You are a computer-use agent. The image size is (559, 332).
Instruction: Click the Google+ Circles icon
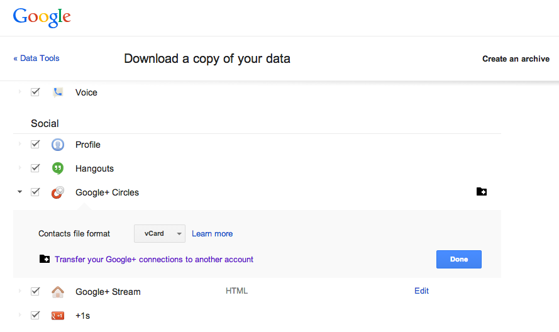tap(58, 192)
